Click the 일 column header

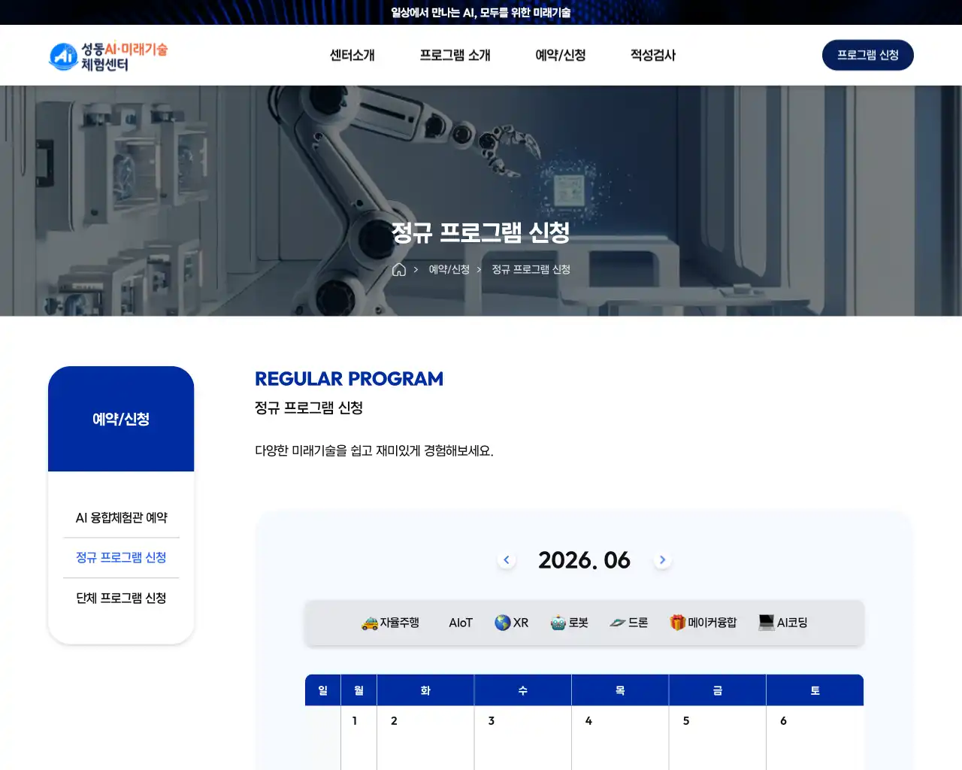323,690
